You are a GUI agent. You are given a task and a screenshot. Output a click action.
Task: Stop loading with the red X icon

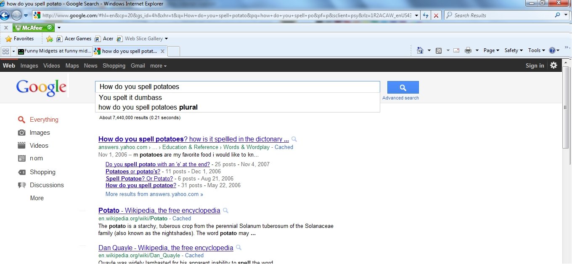(x=436, y=16)
